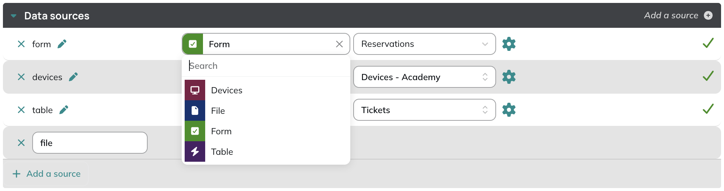Edit the devices source name pencil

[73, 77]
